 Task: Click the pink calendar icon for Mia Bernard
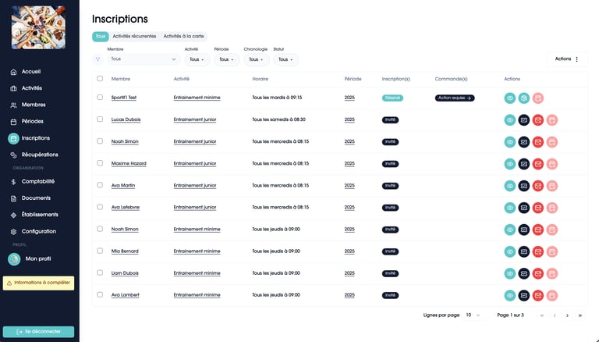552,251
